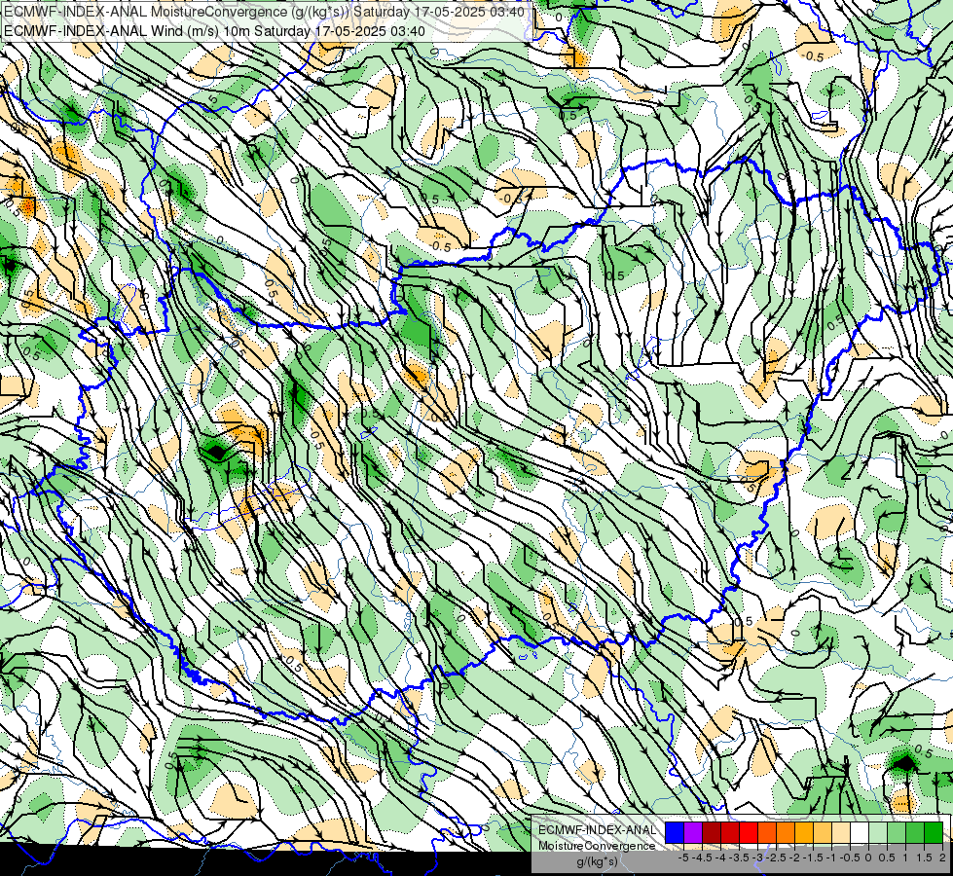Click the bright red swatch between -3.5 and -3
Image resolution: width=953 pixels, height=876 pixels.
pos(749,833)
